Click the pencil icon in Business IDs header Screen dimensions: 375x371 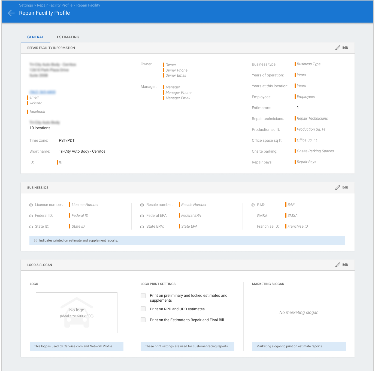pyautogui.click(x=338, y=188)
